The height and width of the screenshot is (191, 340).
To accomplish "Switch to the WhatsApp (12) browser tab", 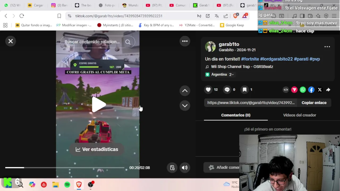I will pos(12,5).
